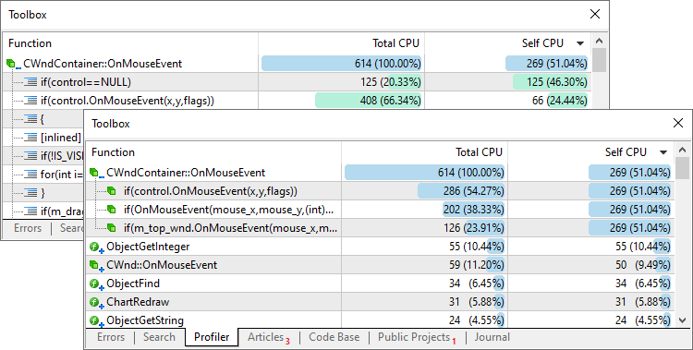Click line icon of if(!IS_VIS row

30,155
